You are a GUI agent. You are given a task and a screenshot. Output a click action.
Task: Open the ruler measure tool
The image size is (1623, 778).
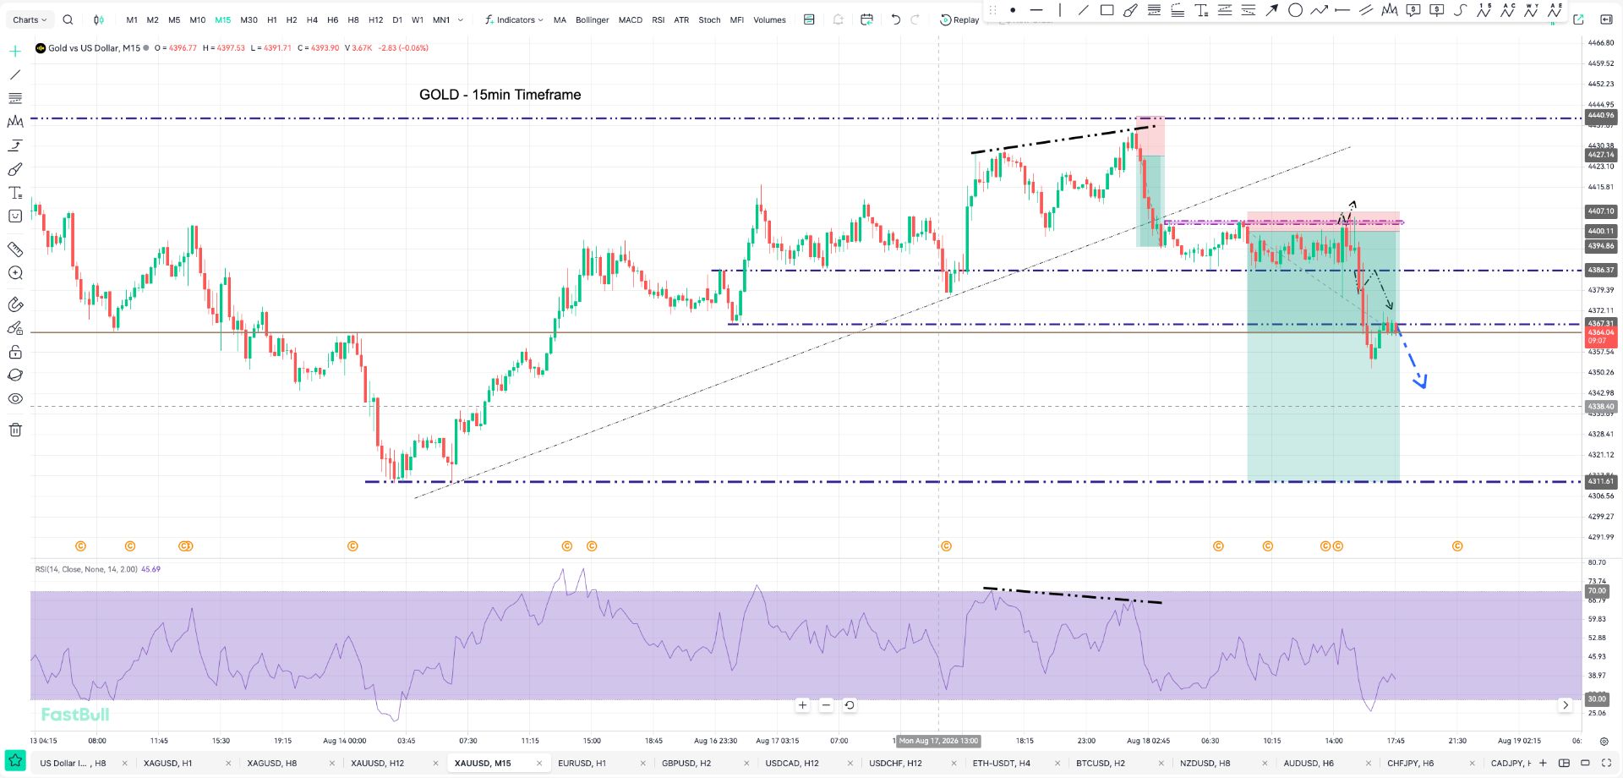point(15,249)
